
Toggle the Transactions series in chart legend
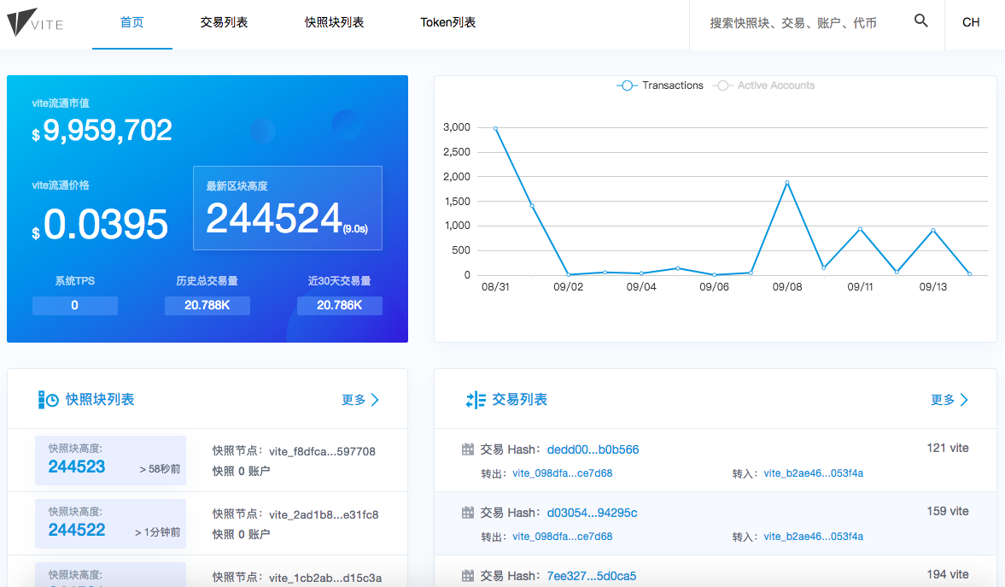click(659, 85)
